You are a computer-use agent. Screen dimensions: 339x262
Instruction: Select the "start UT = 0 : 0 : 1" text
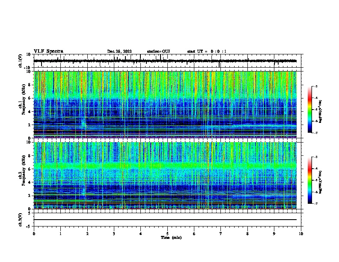pos(207,51)
